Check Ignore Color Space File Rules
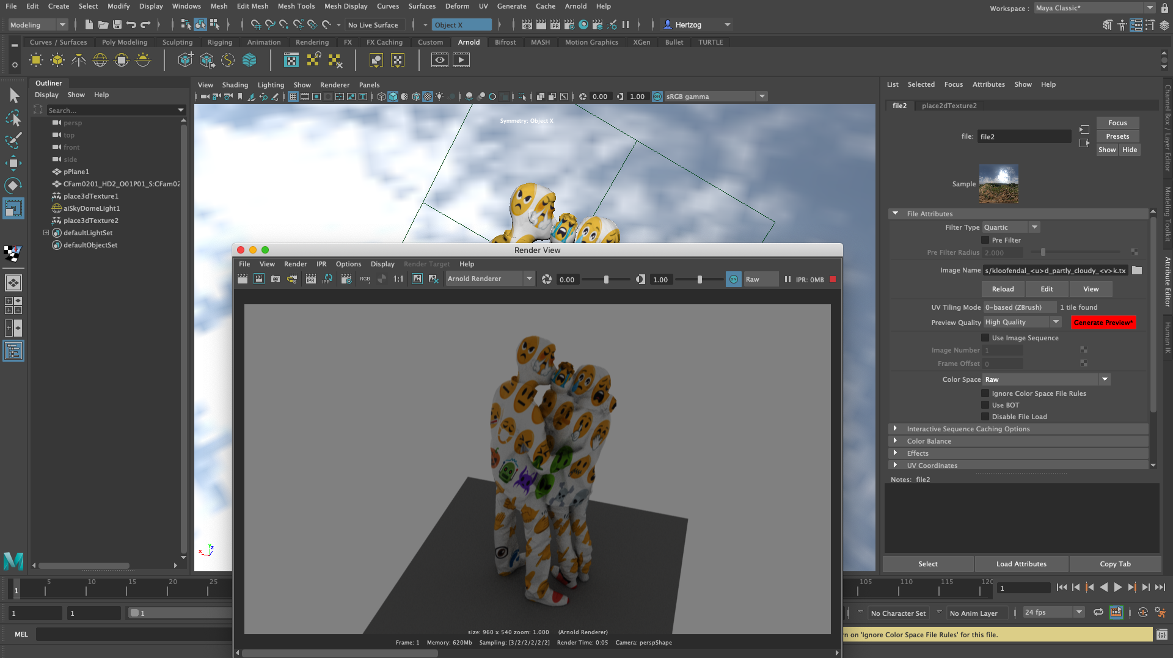The width and height of the screenshot is (1173, 658). coord(985,393)
